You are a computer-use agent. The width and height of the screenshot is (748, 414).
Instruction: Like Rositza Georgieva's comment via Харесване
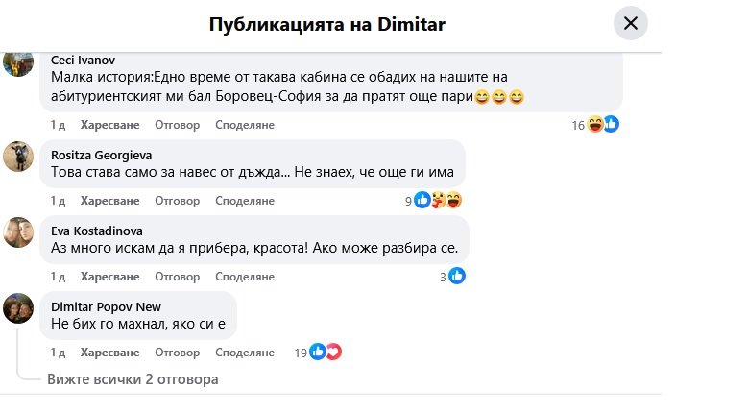coord(109,201)
